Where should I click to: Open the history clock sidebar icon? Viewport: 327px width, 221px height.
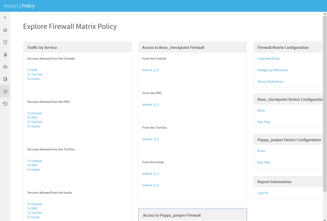[5, 104]
